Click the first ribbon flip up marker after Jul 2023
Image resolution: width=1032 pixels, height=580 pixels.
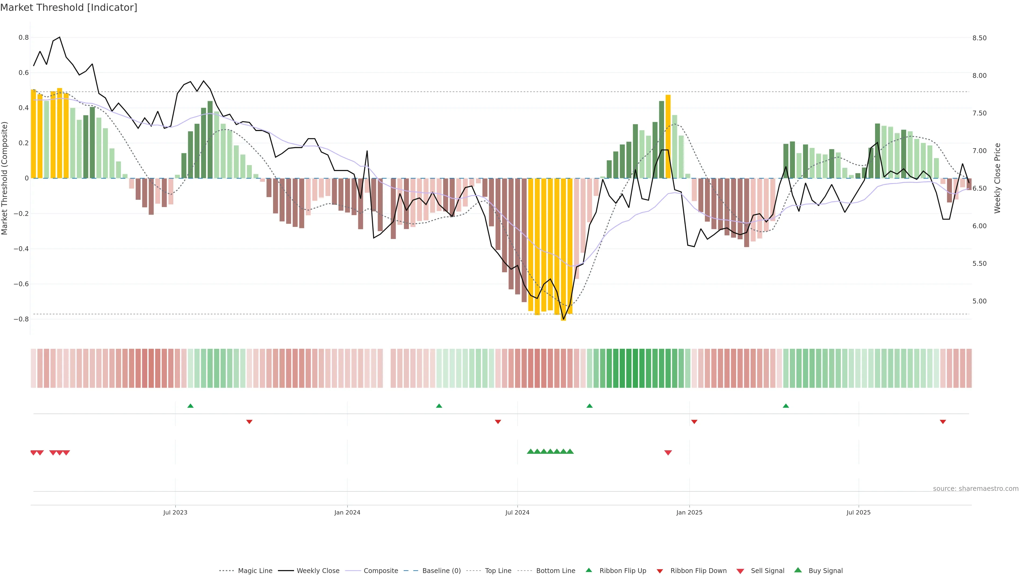(190, 406)
